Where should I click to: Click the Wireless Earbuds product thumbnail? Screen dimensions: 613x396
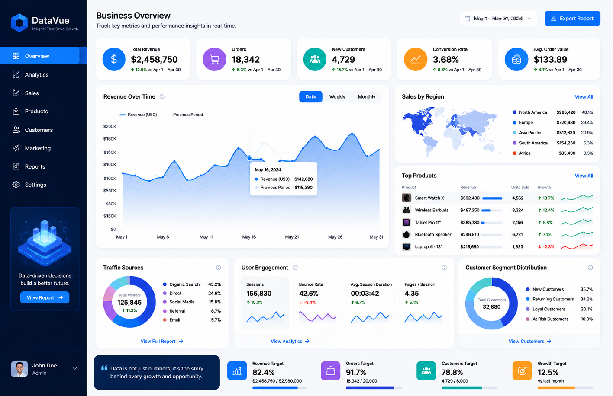(x=406, y=210)
